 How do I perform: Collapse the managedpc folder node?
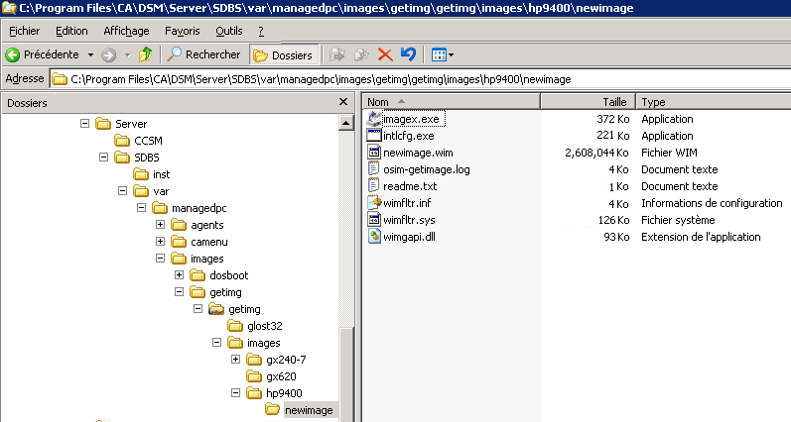[141, 208]
